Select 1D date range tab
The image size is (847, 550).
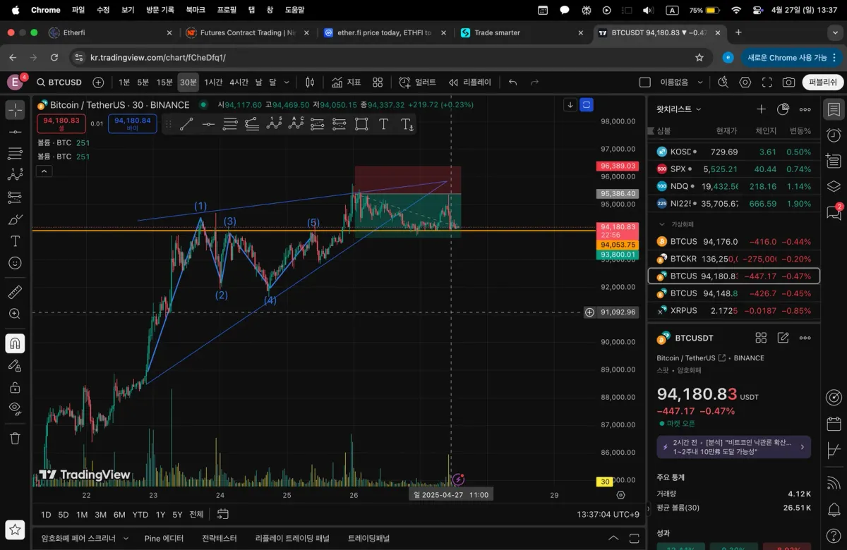click(46, 515)
